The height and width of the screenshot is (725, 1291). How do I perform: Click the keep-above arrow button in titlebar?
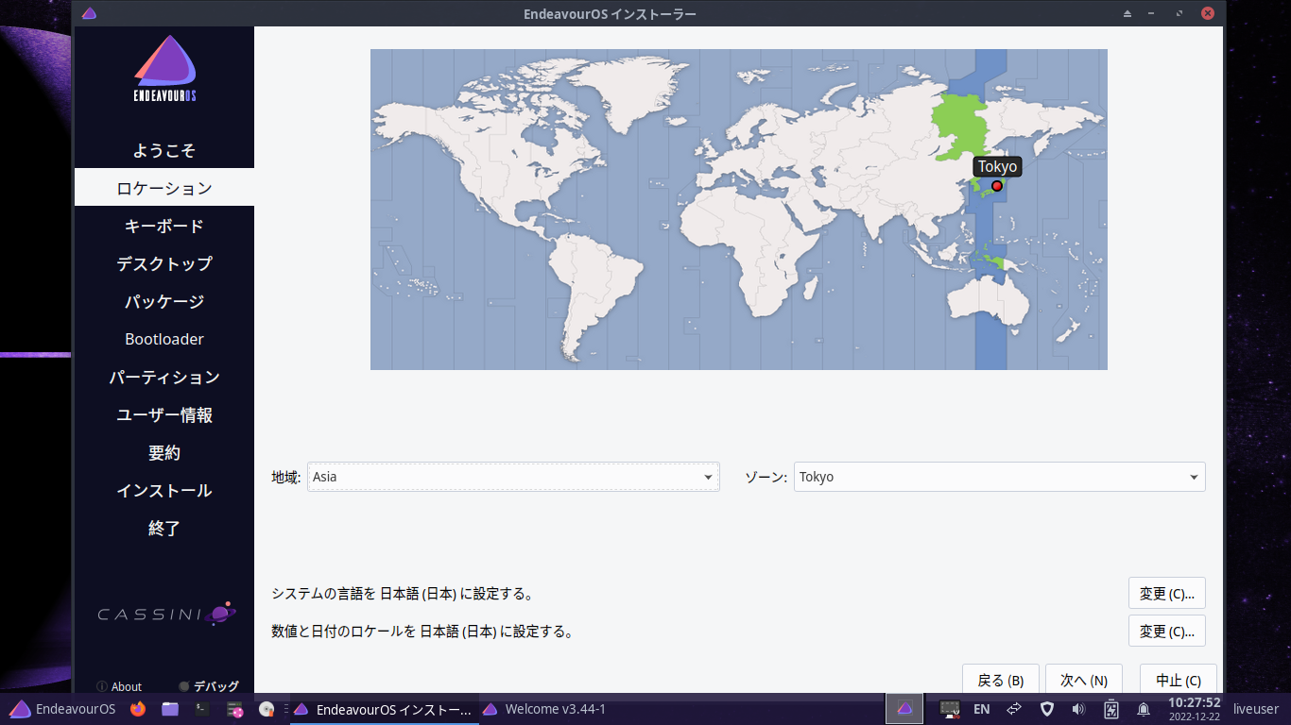1127,14
